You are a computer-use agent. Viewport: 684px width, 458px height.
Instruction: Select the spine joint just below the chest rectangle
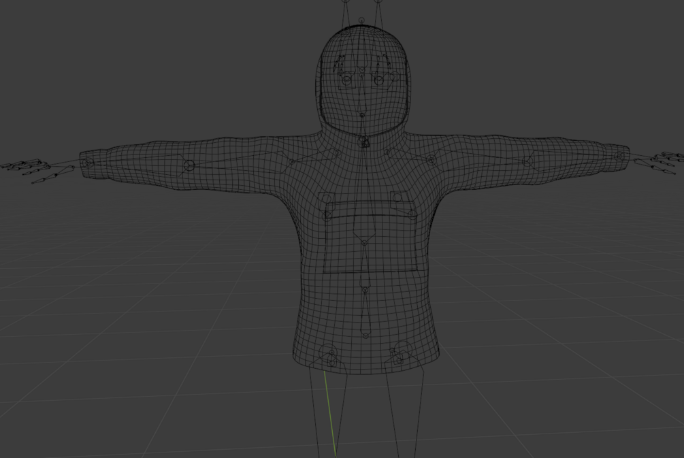(365, 289)
